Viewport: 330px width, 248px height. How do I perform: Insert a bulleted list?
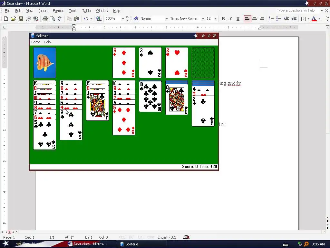tap(279, 18)
